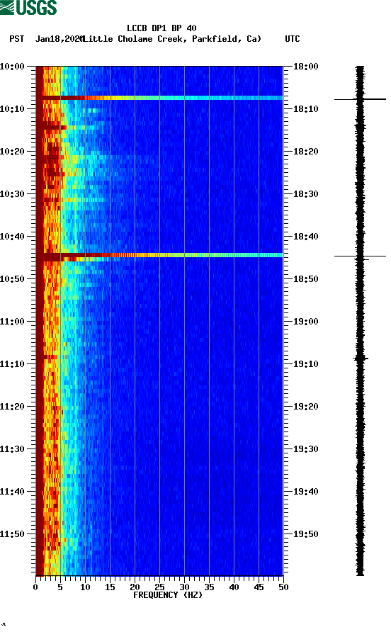Screen dimensions: 391x632
Task: Click the 35 Hz frequency tick label
Action: (209, 587)
